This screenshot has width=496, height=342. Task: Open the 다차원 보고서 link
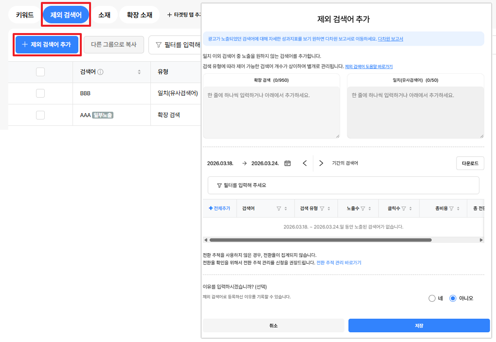[x=390, y=39]
